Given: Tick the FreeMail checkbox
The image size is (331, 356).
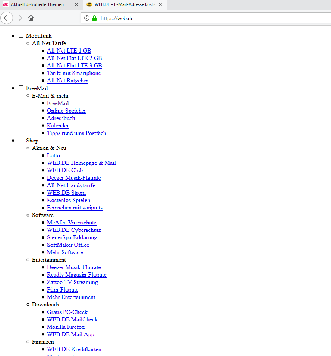Looking at the screenshot, I should pyautogui.click(x=21, y=88).
